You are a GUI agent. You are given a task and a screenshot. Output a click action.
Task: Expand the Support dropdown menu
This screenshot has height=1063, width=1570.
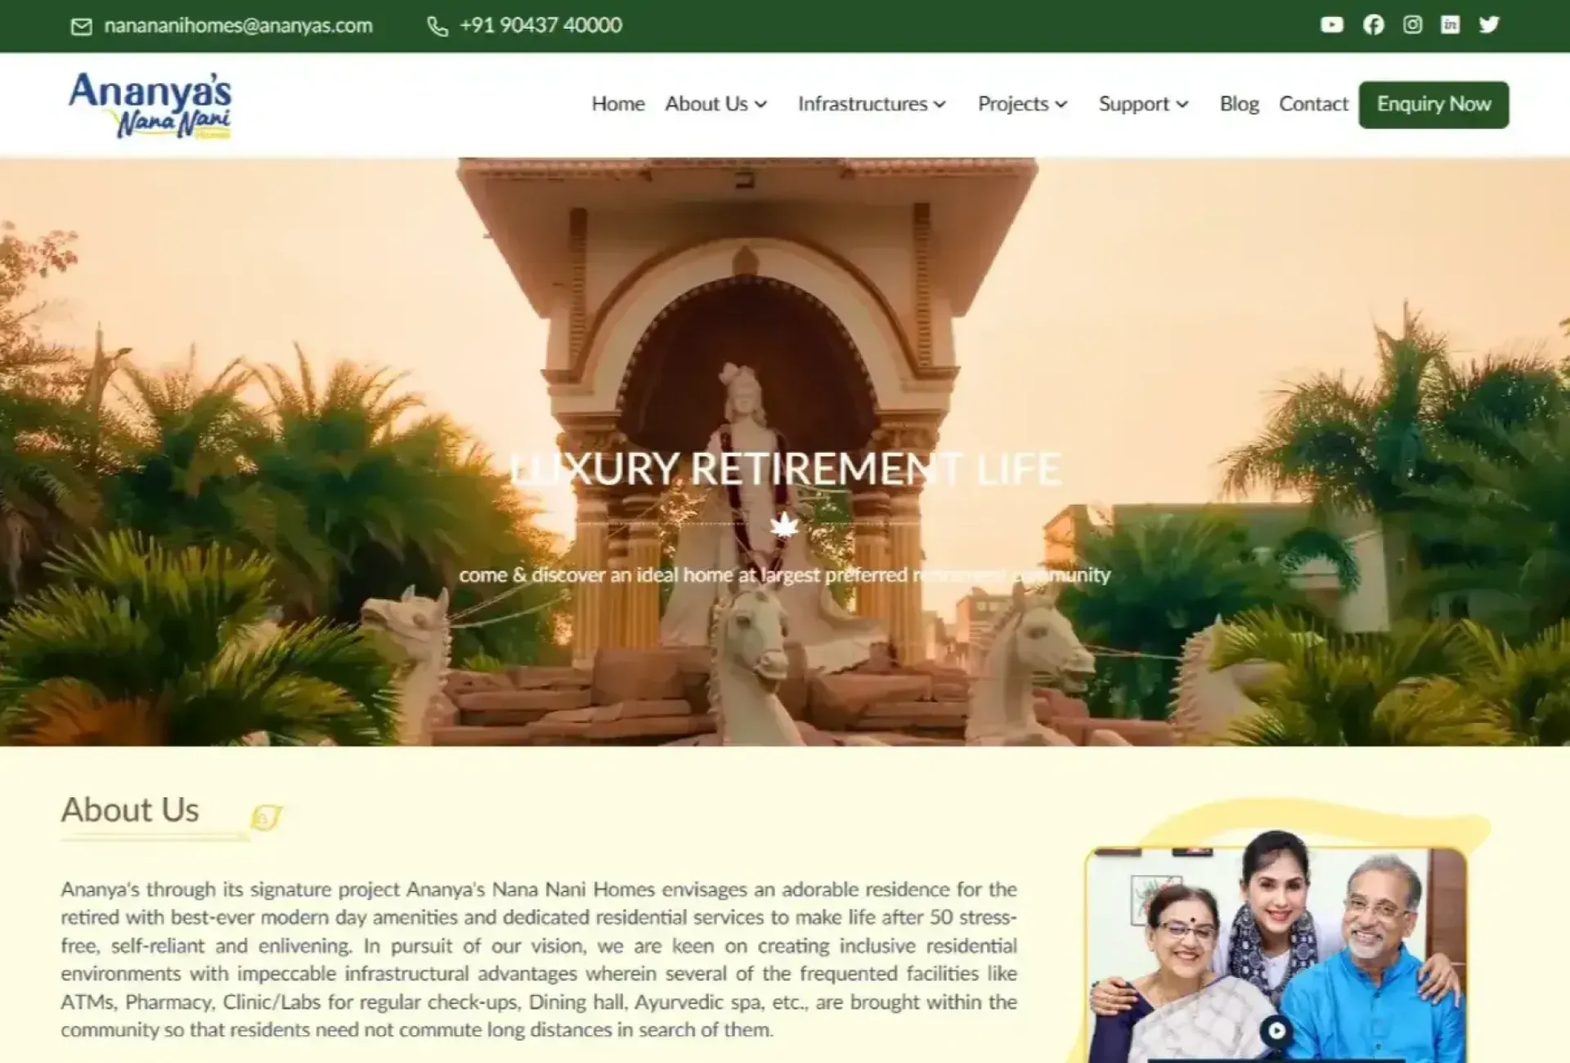(x=1142, y=105)
